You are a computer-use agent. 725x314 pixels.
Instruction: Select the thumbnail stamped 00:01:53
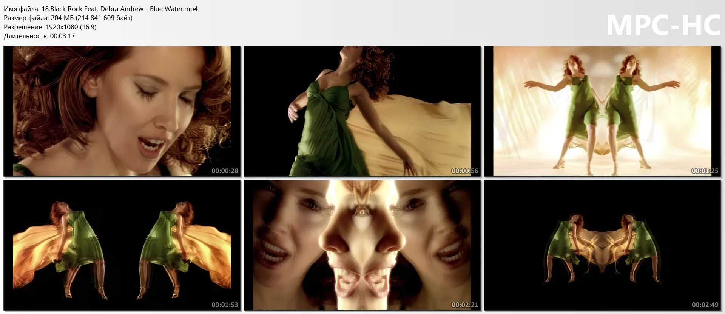pyautogui.click(x=122, y=245)
